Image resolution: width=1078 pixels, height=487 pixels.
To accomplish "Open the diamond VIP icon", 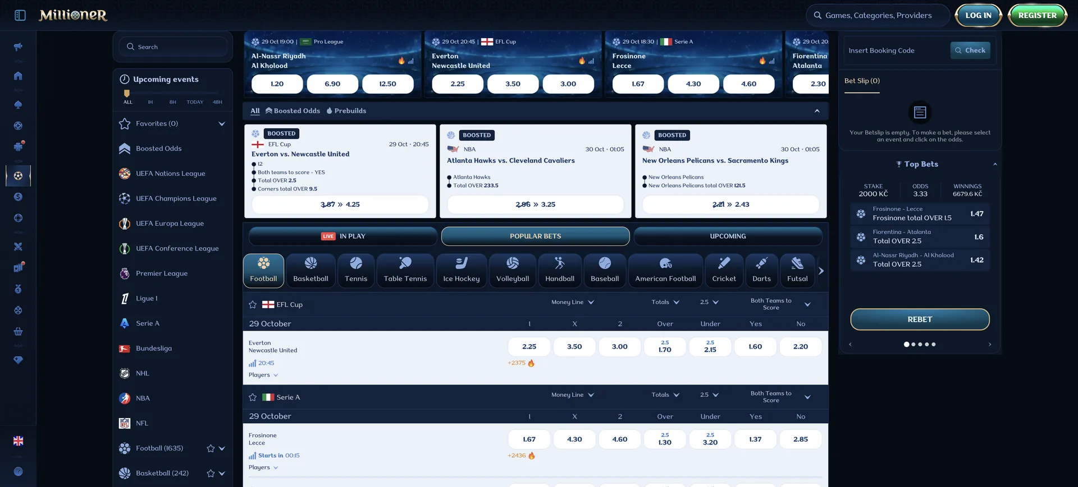I will point(18,360).
